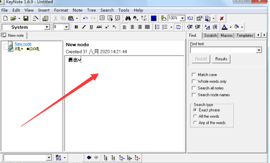Click the Find binoculars icon in toolbar
The image size is (270, 163).
pyautogui.click(x=128, y=18)
